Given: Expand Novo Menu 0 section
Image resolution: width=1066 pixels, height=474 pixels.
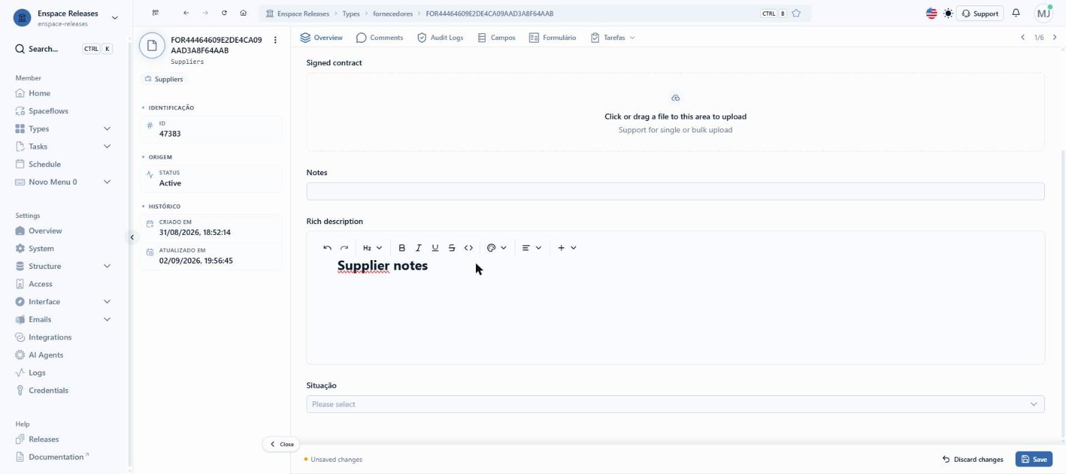Looking at the screenshot, I should (63, 181).
